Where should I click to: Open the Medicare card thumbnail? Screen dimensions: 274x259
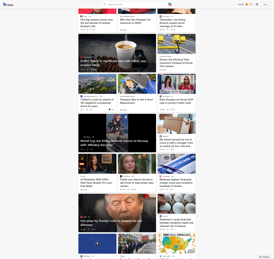pos(177,164)
